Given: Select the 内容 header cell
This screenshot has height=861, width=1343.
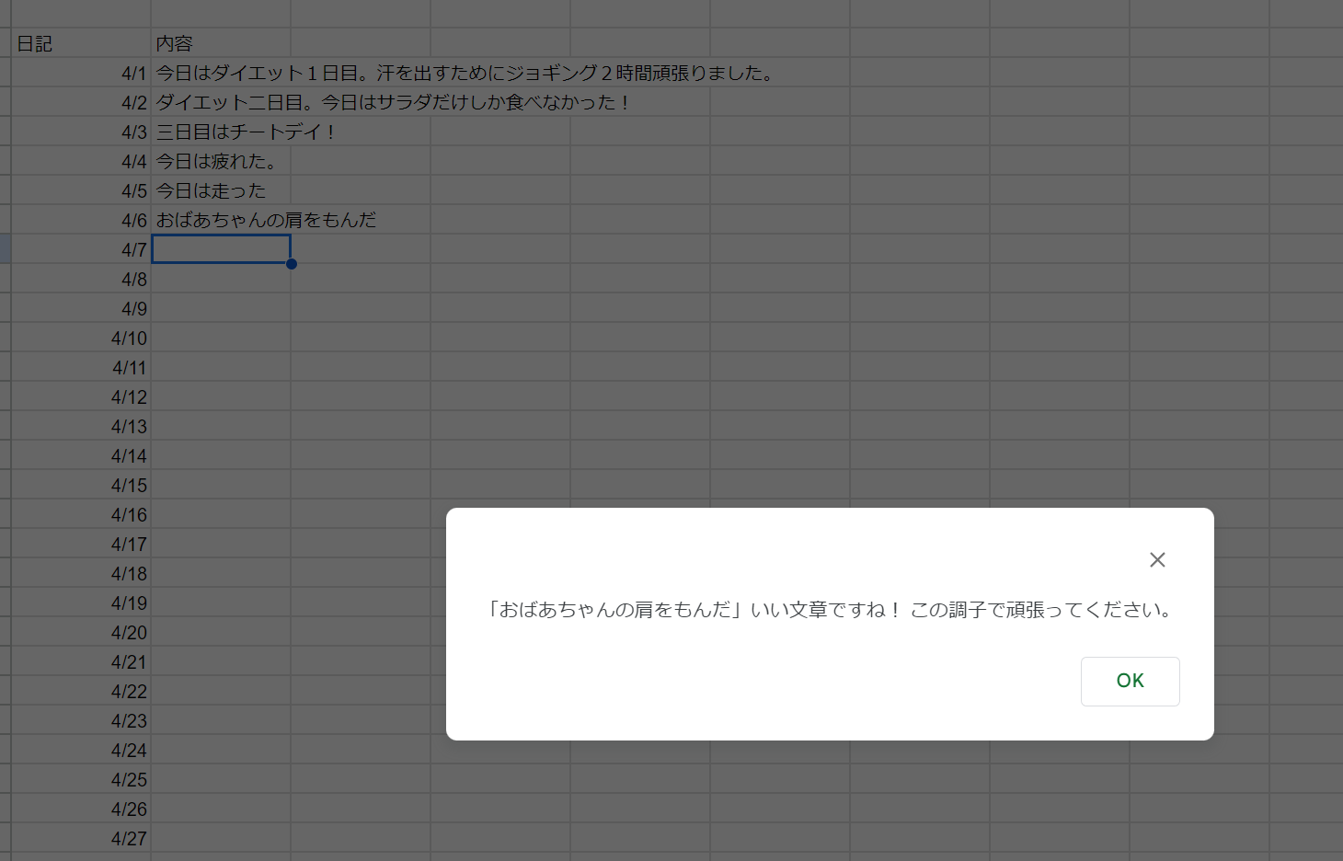Looking at the screenshot, I should click(x=221, y=43).
